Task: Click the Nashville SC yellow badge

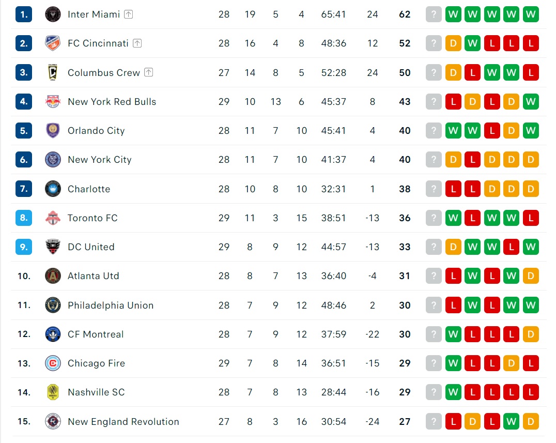Action: coord(53,392)
